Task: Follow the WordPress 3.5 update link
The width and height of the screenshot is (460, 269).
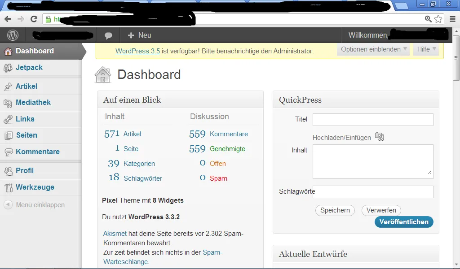Action: [x=137, y=51]
